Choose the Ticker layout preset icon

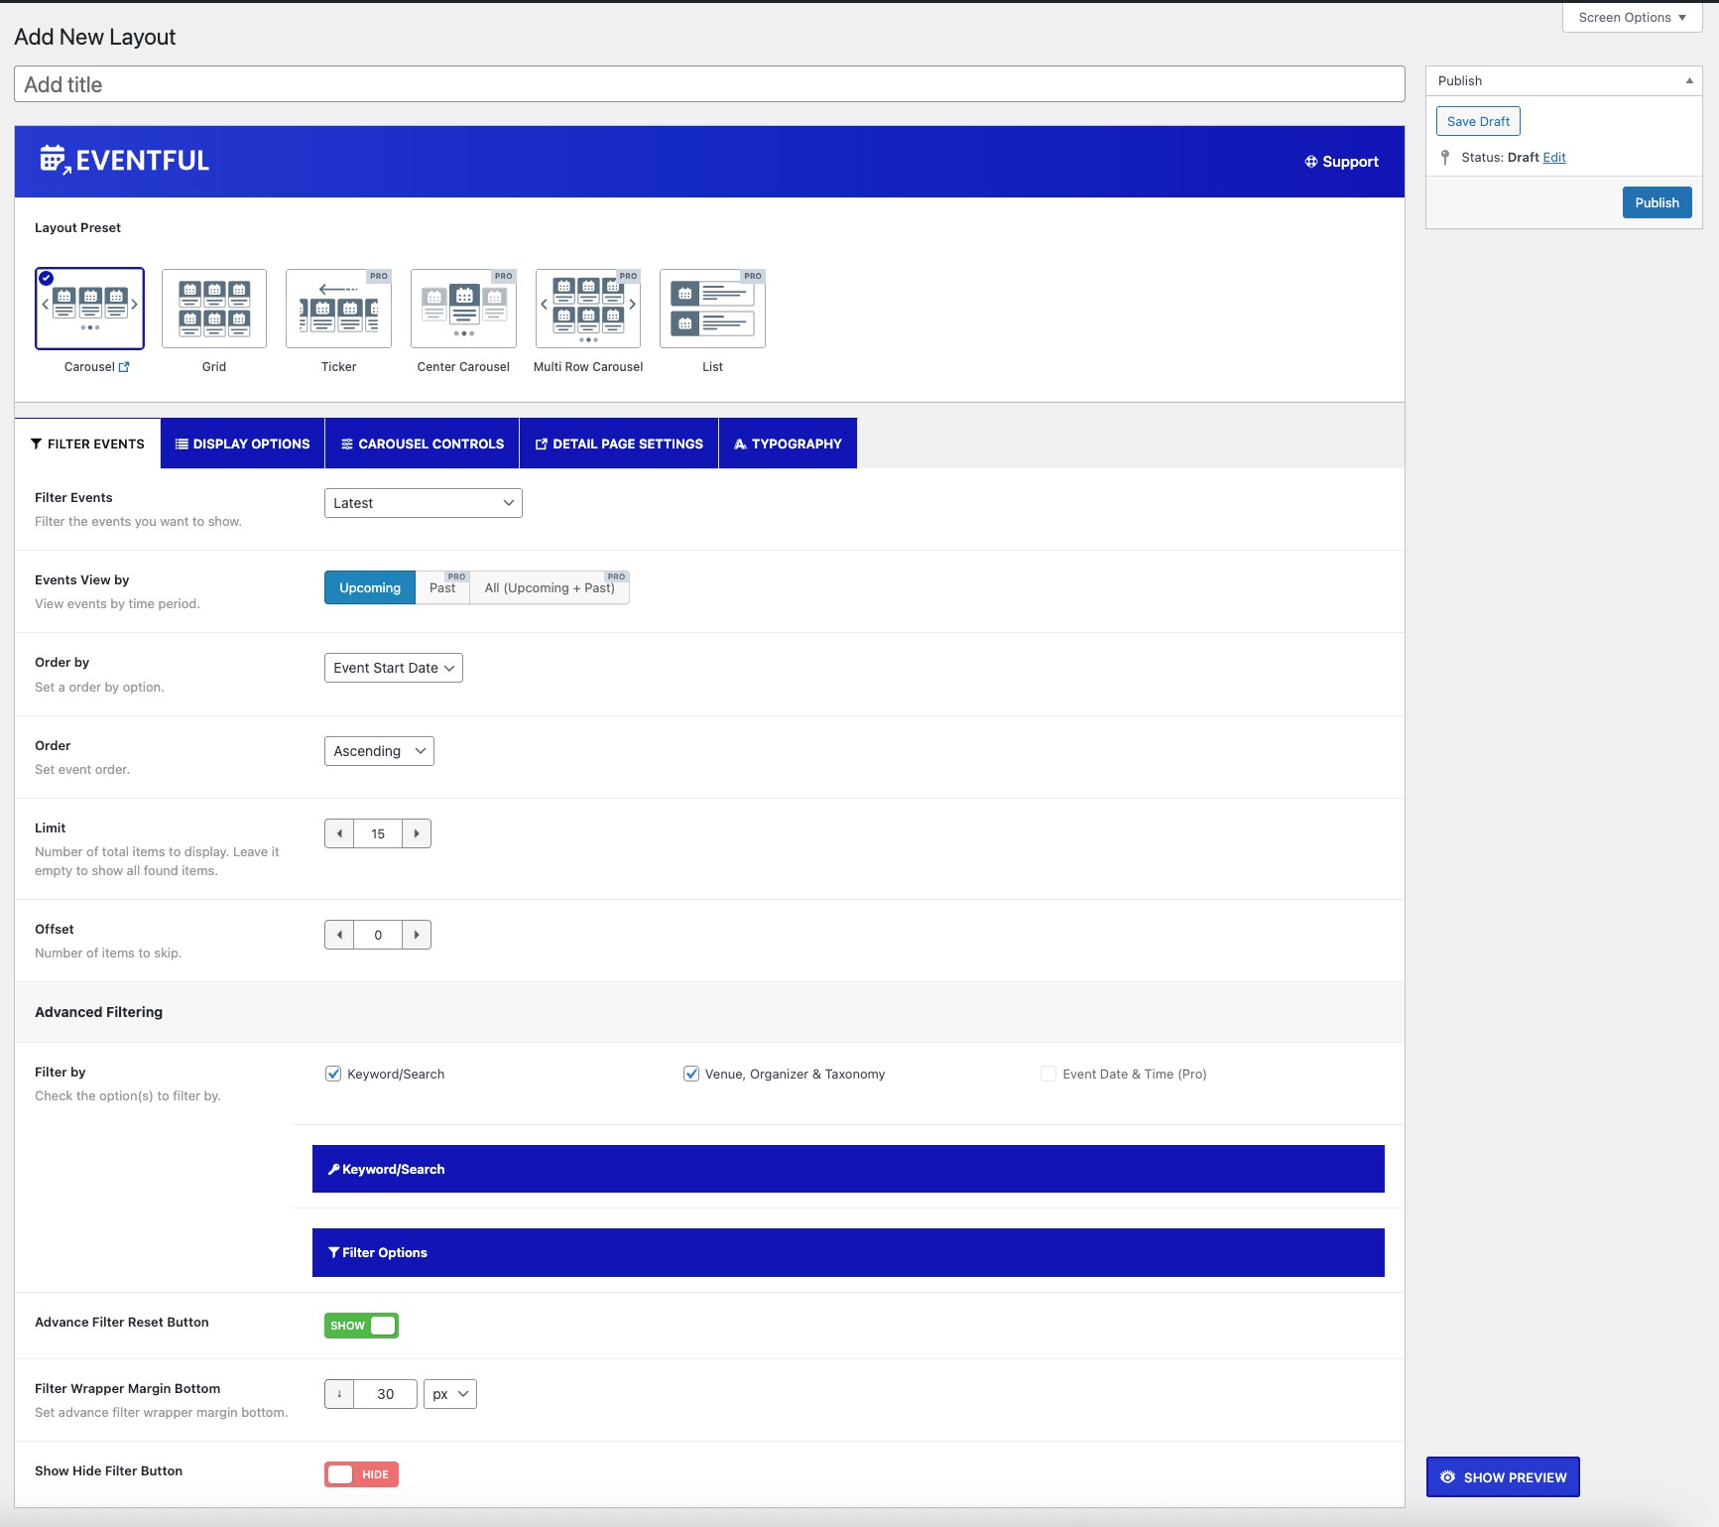338,309
